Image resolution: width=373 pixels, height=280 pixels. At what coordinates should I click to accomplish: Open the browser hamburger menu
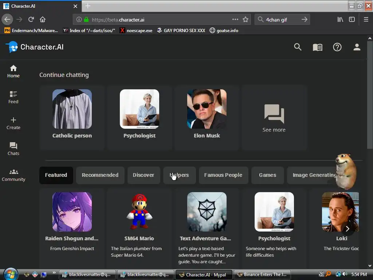point(366,19)
